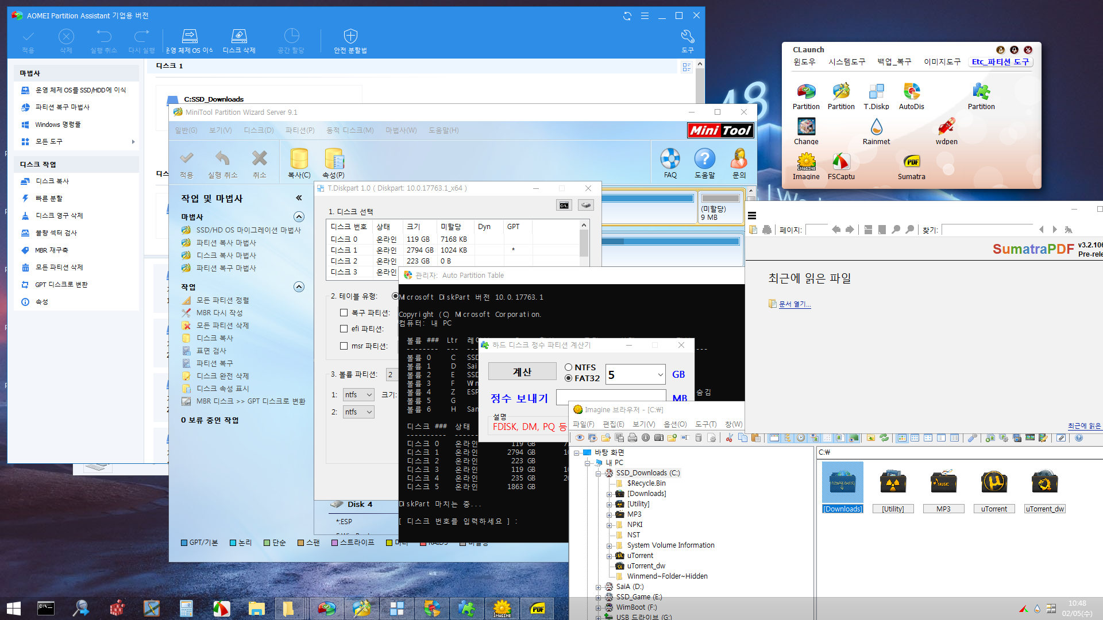The height and width of the screenshot is (620, 1103).
Task: Click the 문의 contact icon in MiniTool
Action: pos(739,163)
